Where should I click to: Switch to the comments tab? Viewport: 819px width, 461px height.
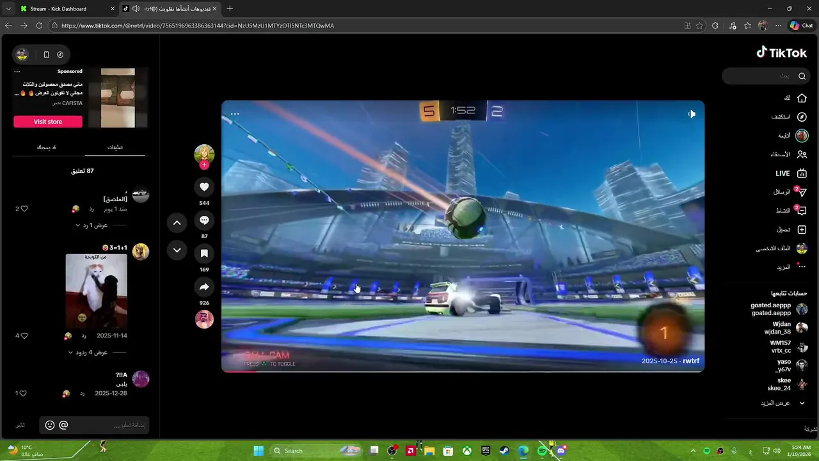(115, 147)
